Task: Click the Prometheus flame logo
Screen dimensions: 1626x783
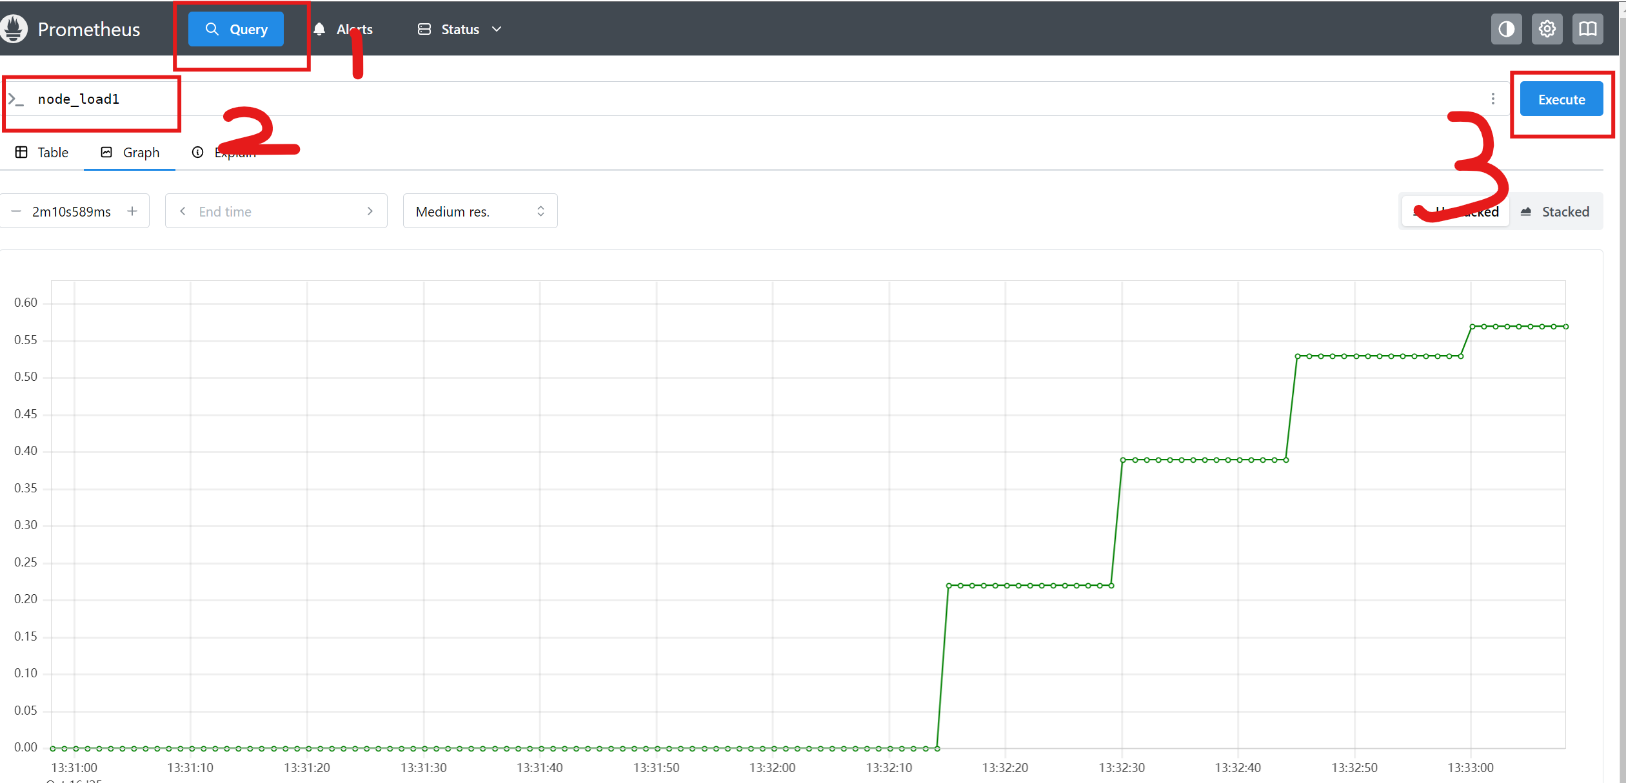Action: [x=14, y=29]
